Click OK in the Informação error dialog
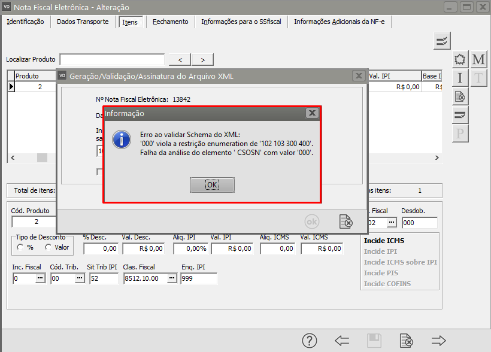The height and width of the screenshot is (352, 491). coord(212,185)
